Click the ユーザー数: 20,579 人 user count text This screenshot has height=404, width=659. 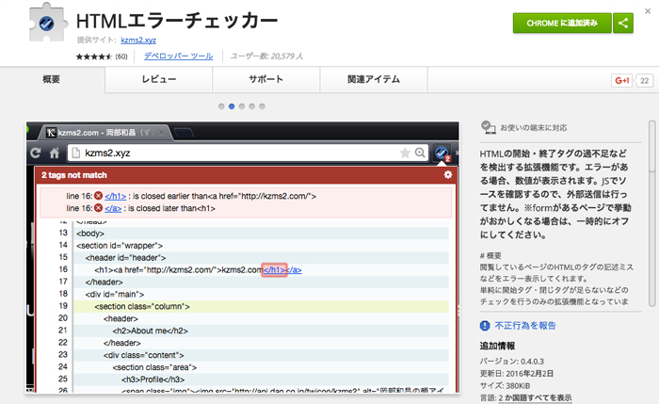(266, 56)
